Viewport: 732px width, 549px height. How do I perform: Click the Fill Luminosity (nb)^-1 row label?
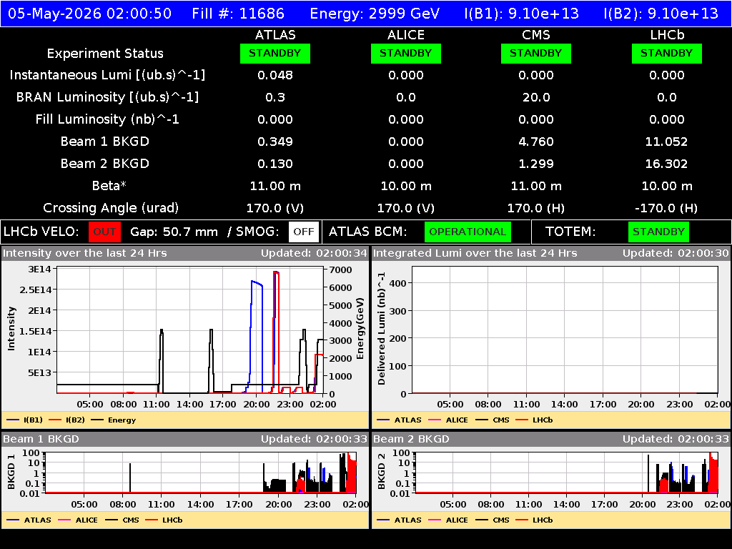(107, 119)
